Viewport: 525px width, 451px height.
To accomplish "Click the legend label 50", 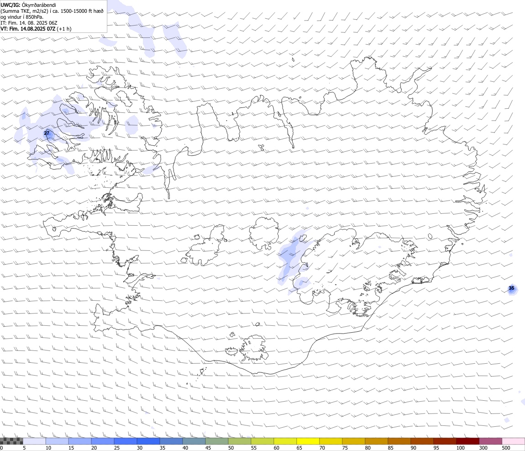I will [231, 448].
